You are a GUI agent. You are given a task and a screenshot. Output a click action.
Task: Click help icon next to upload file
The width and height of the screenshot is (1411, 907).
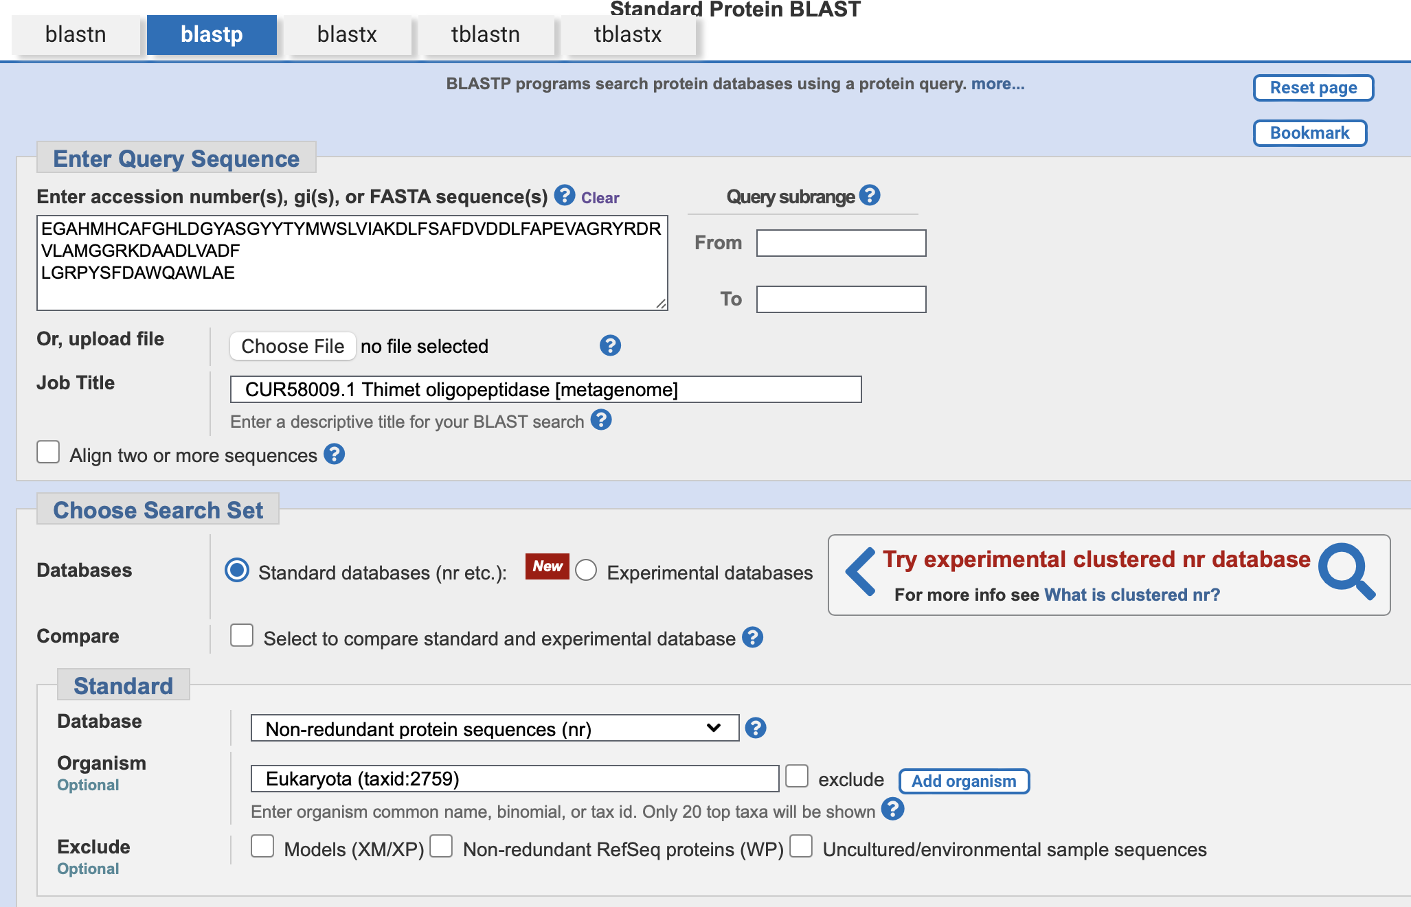point(610,345)
